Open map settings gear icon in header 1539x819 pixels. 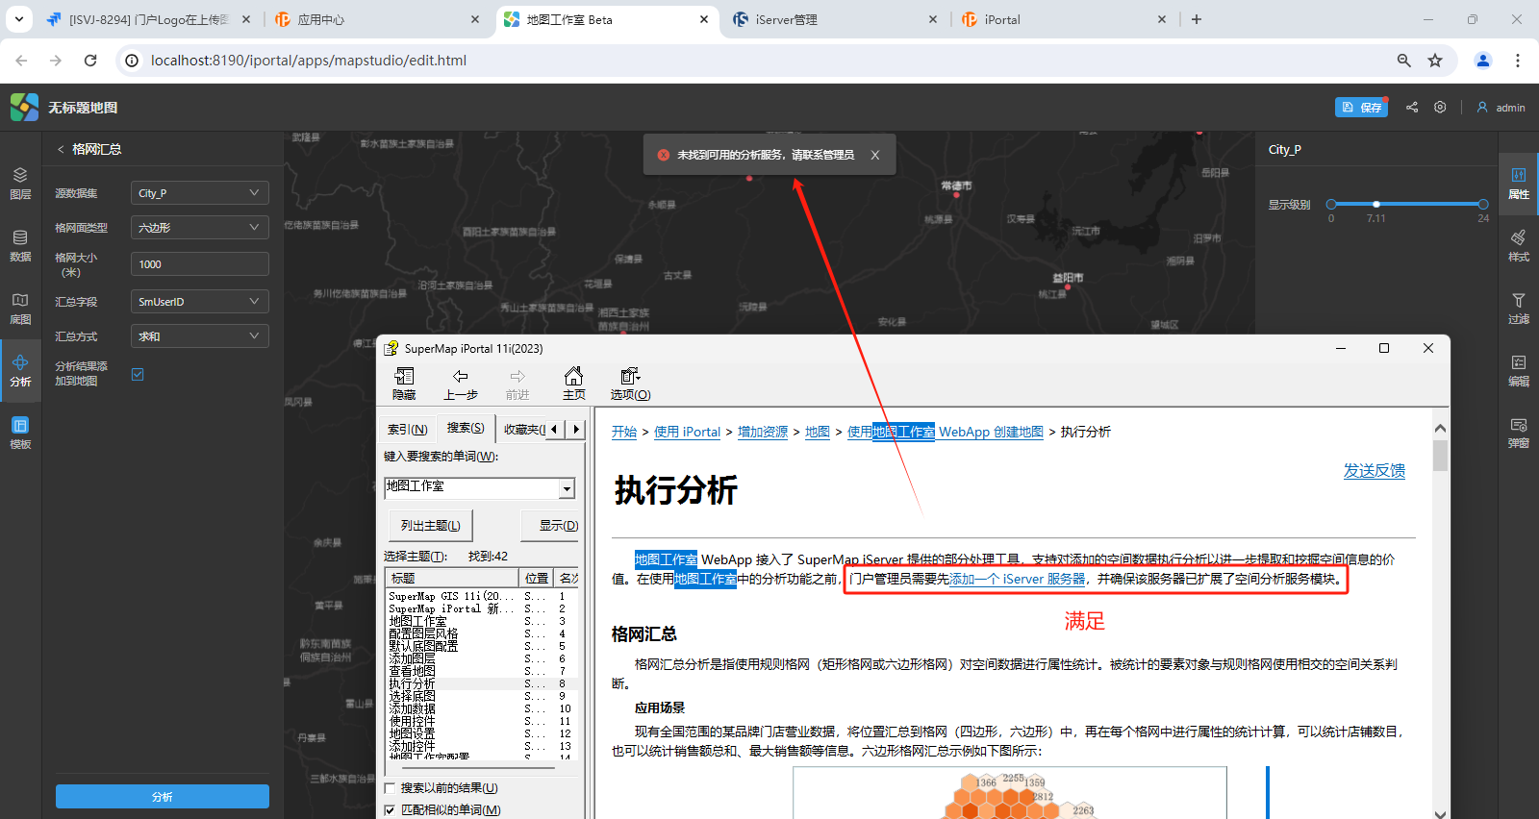(1440, 108)
